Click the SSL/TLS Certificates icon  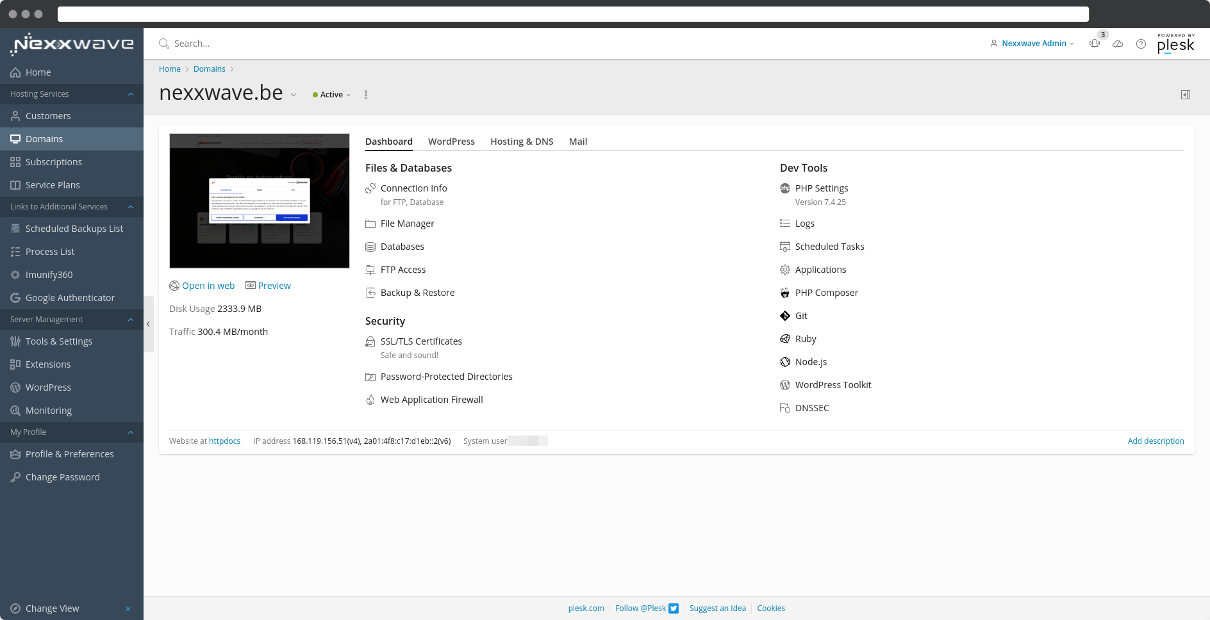click(370, 341)
